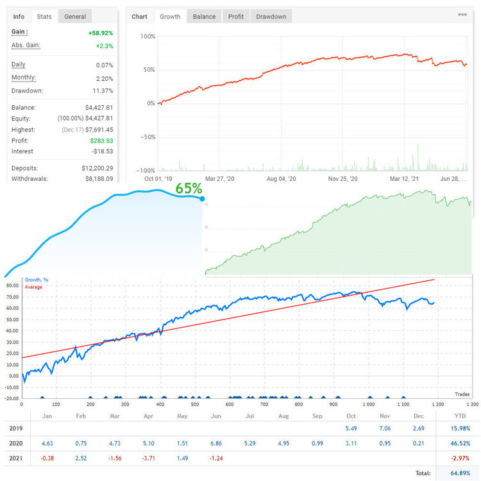Click the +2.3% absolute gain value
The image size is (481, 481).
click(x=105, y=46)
